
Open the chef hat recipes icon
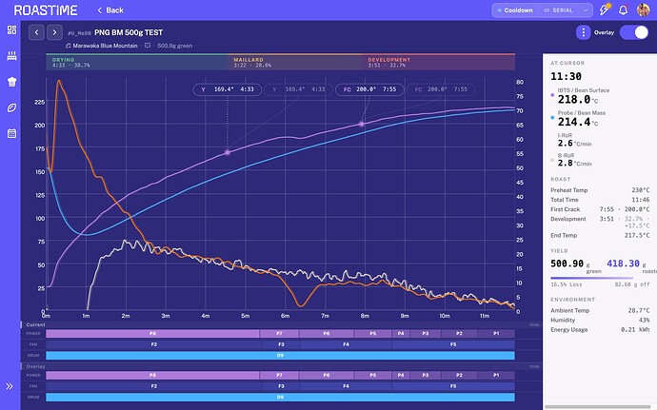(x=11, y=82)
